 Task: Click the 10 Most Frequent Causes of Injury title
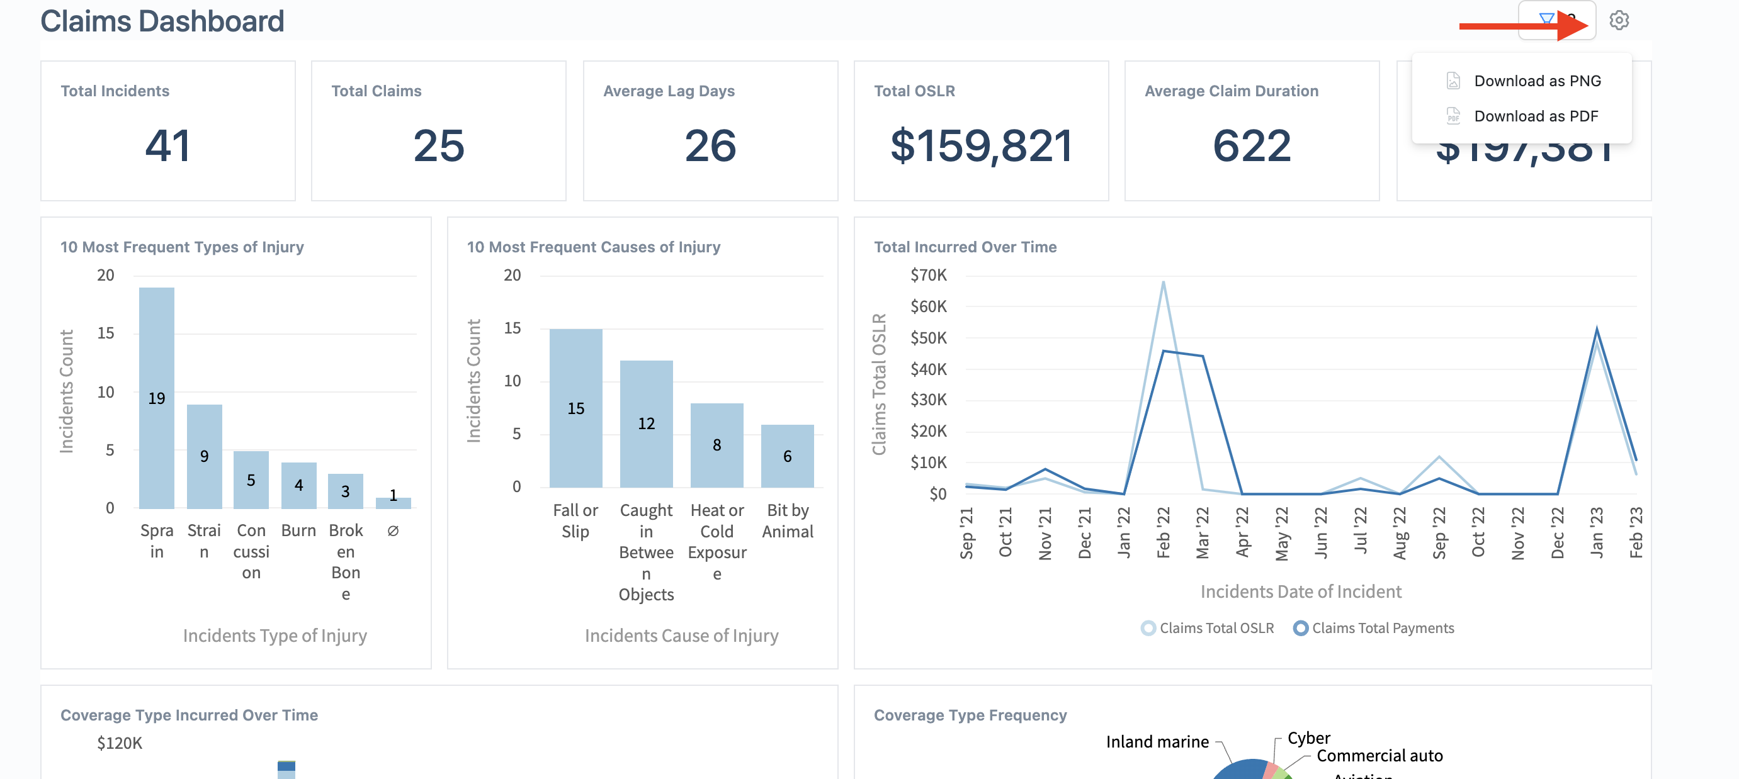click(x=593, y=247)
